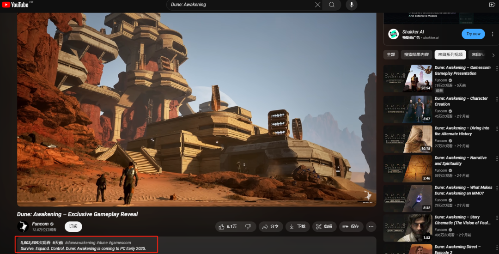This screenshot has width=499, height=254.
Task: Save video with 保存 button
Action: [351, 226]
